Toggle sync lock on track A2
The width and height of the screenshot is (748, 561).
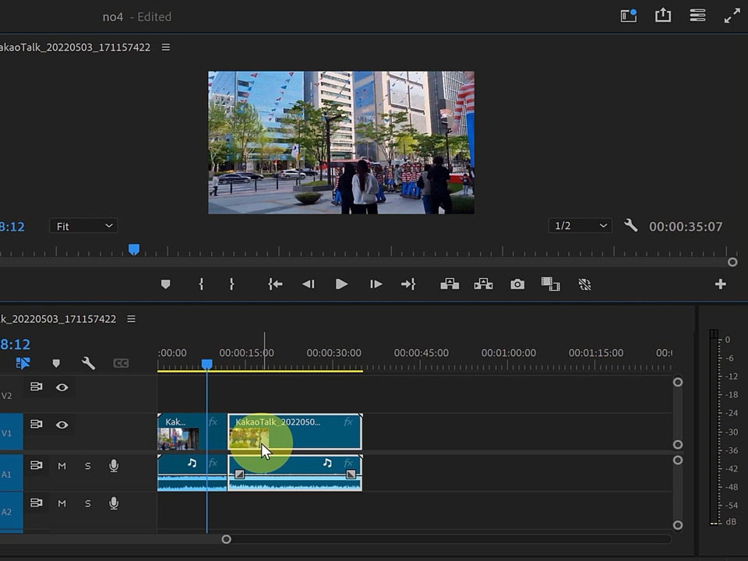tap(37, 503)
